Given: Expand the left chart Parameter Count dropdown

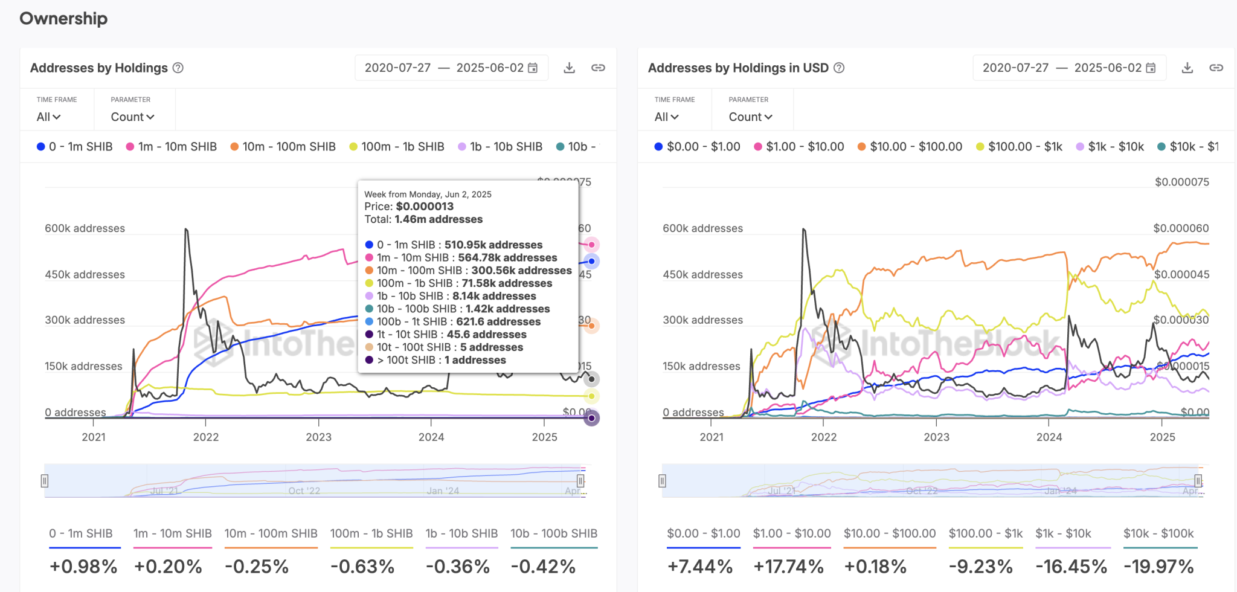Looking at the screenshot, I should (x=132, y=117).
